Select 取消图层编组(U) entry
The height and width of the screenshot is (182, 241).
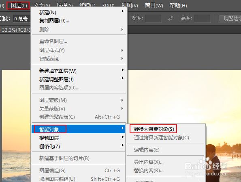pos(79,179)
